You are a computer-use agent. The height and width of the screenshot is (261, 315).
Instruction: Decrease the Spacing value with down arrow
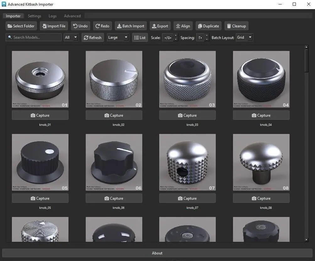207,39
